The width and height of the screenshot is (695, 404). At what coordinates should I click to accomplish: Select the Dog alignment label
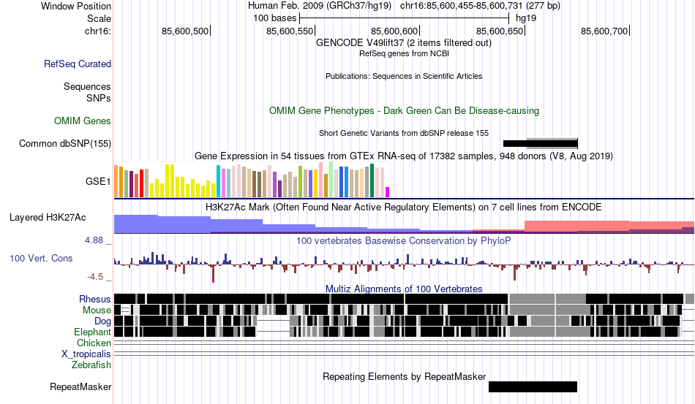tap(102, 321)
